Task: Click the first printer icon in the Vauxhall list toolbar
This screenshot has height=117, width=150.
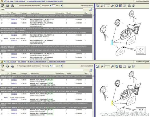Action: pyautogui.click(x=7, y=66)
